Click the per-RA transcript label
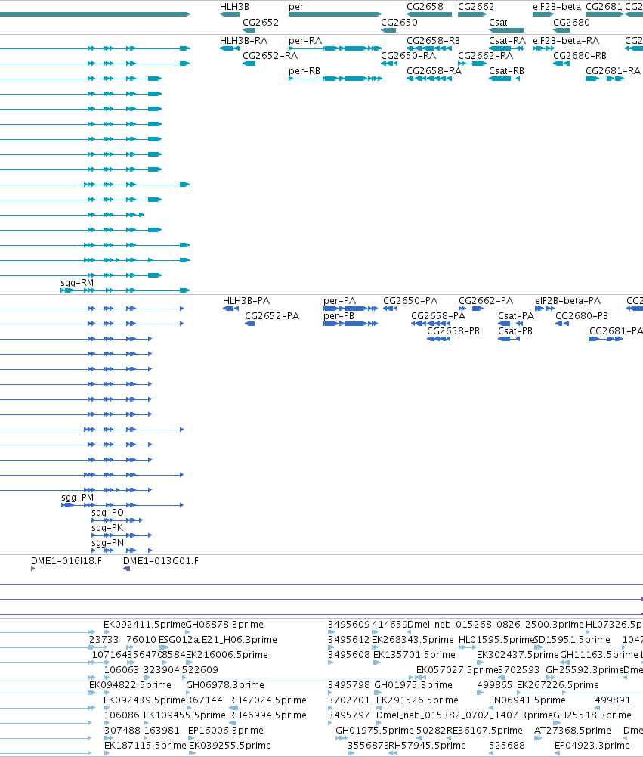 point(305,41)
